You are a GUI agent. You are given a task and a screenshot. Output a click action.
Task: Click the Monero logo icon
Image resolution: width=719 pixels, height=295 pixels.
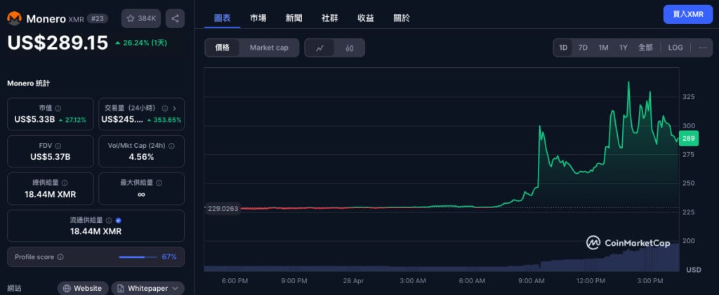click(x=15, y=18)
